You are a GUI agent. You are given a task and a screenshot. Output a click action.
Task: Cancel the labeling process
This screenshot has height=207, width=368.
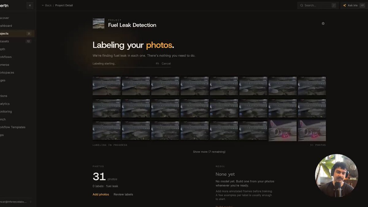tap(166, 63)
